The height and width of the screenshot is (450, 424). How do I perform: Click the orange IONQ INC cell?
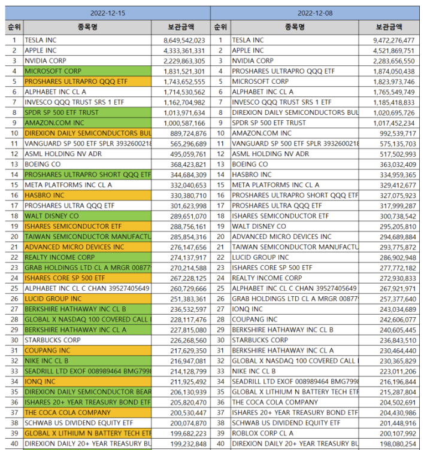pos(87,381)
